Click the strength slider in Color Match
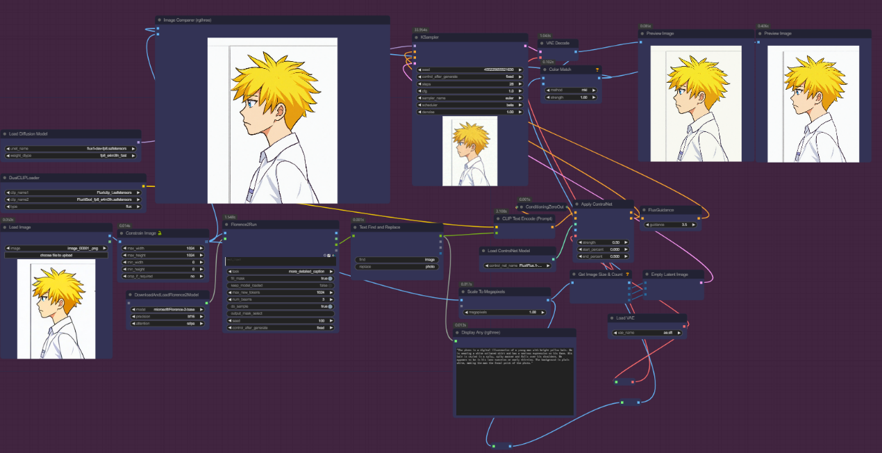 [x=572, y=97]
